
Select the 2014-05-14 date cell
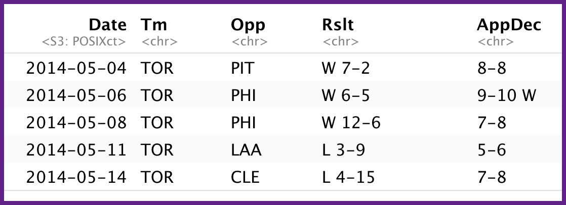pos(76,177)
